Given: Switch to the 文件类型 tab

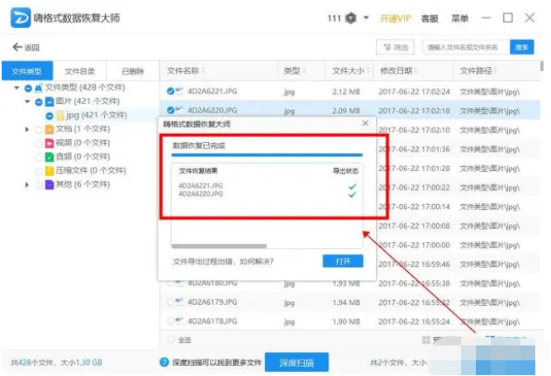Looking at the screenshot, I should 27,71.
